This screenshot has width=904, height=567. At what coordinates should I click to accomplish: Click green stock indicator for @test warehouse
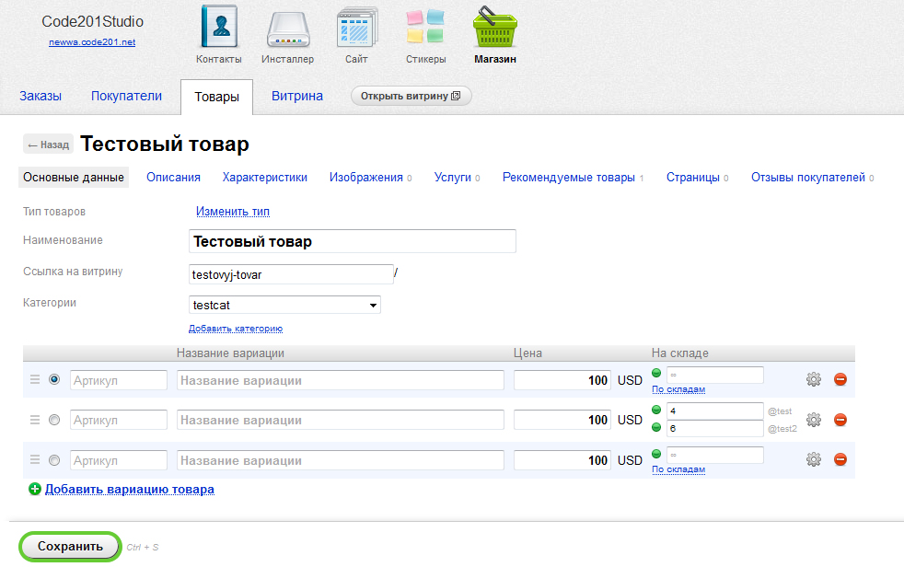pyautogui.click(x=656, y=410)
